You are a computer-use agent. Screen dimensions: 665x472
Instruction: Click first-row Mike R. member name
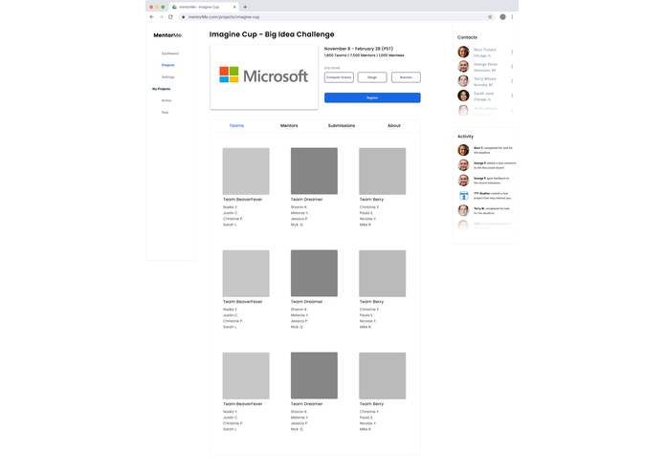[366, 225]
